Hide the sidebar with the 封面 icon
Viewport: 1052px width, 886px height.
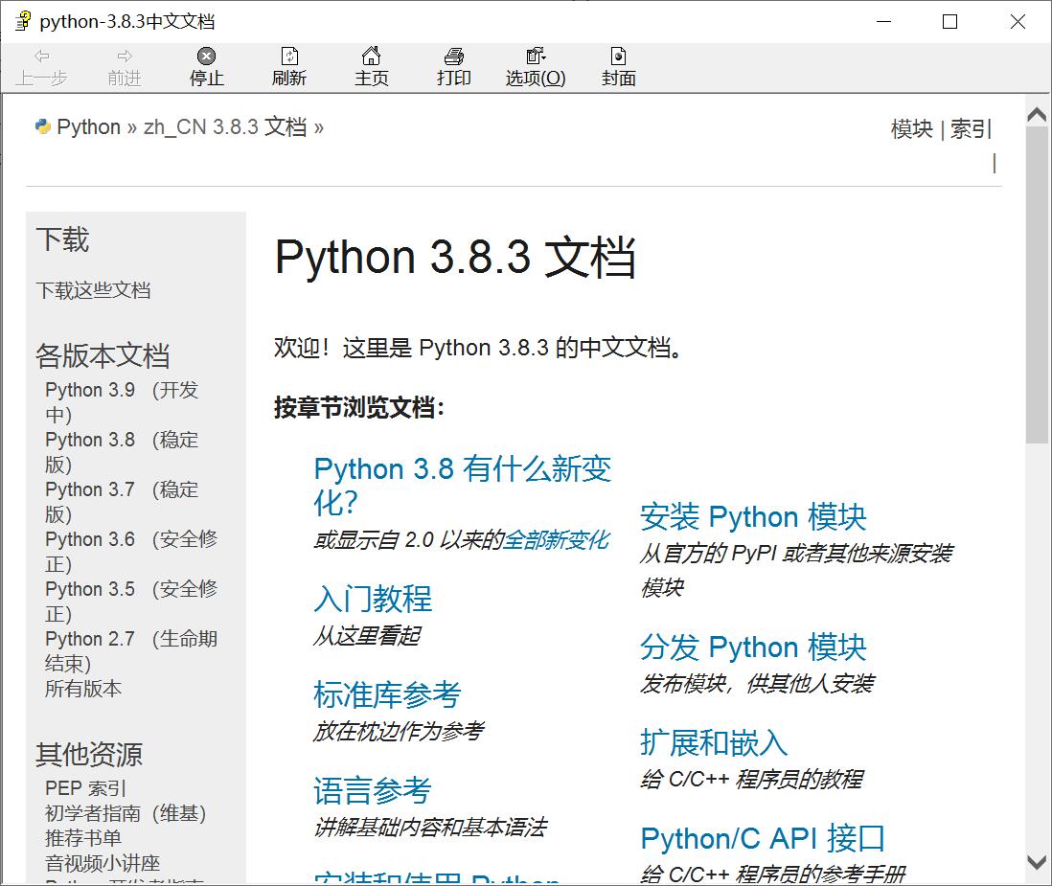[617, 67]
